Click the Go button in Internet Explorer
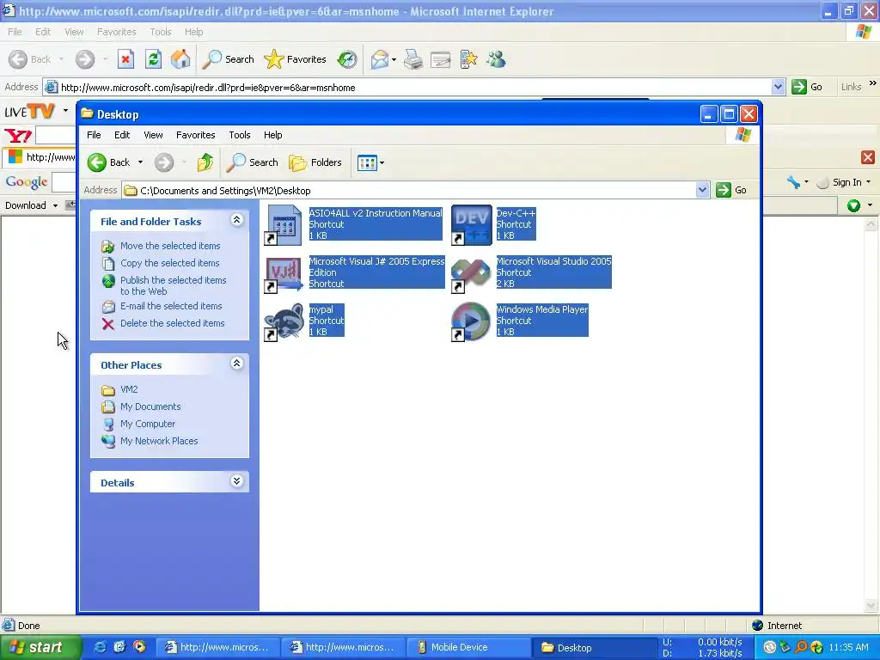 (x=807, y=87)
